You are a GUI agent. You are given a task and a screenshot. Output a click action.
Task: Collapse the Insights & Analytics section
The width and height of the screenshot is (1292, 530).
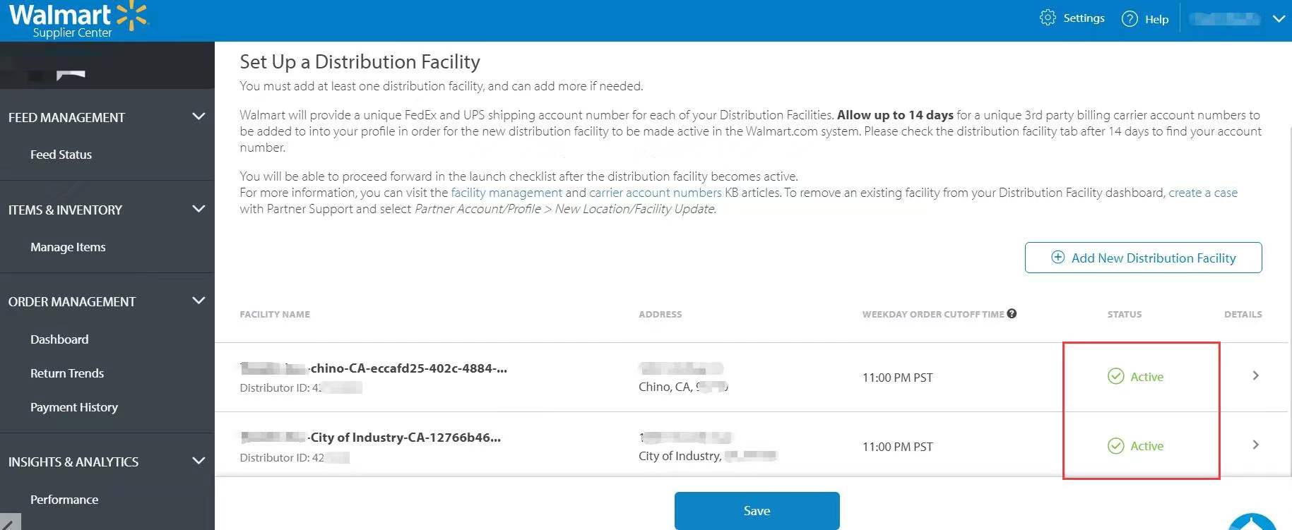pyautogui.click(x=198, y=461)
